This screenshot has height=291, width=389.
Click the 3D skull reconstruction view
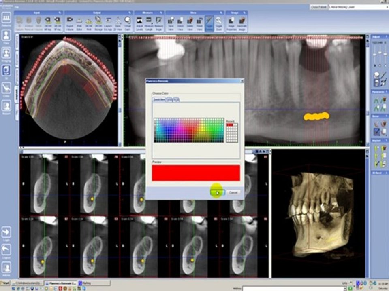pyautogui.click(x=318, y=213)
